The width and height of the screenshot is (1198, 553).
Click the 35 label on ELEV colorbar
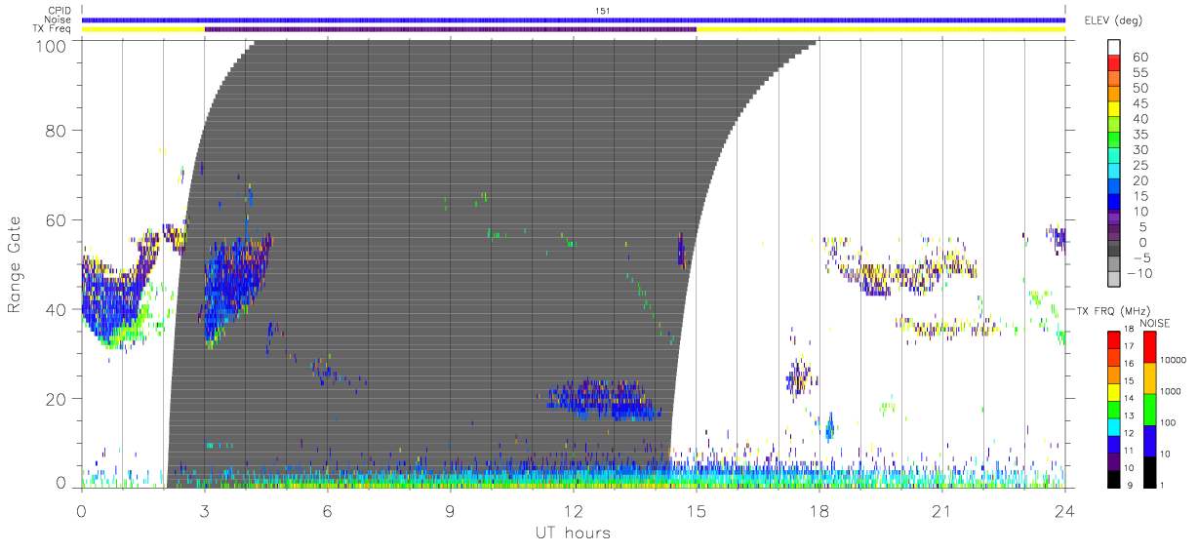1138,135
